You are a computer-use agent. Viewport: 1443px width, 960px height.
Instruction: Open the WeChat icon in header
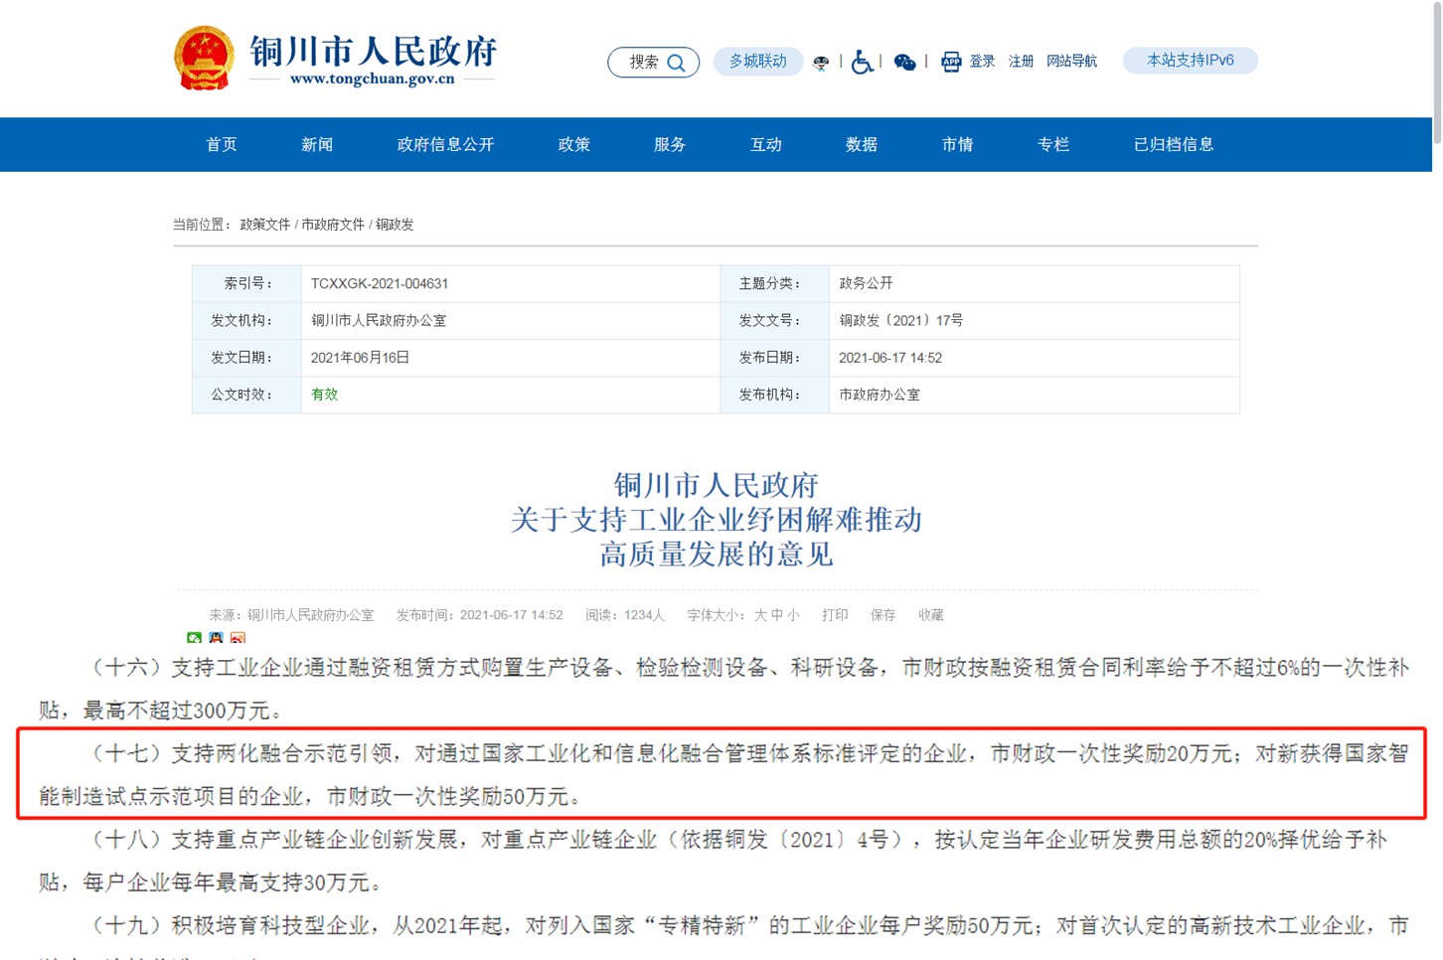(904, 63)
